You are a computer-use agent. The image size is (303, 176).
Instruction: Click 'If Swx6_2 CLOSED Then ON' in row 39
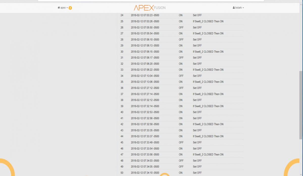pos(208,106)
